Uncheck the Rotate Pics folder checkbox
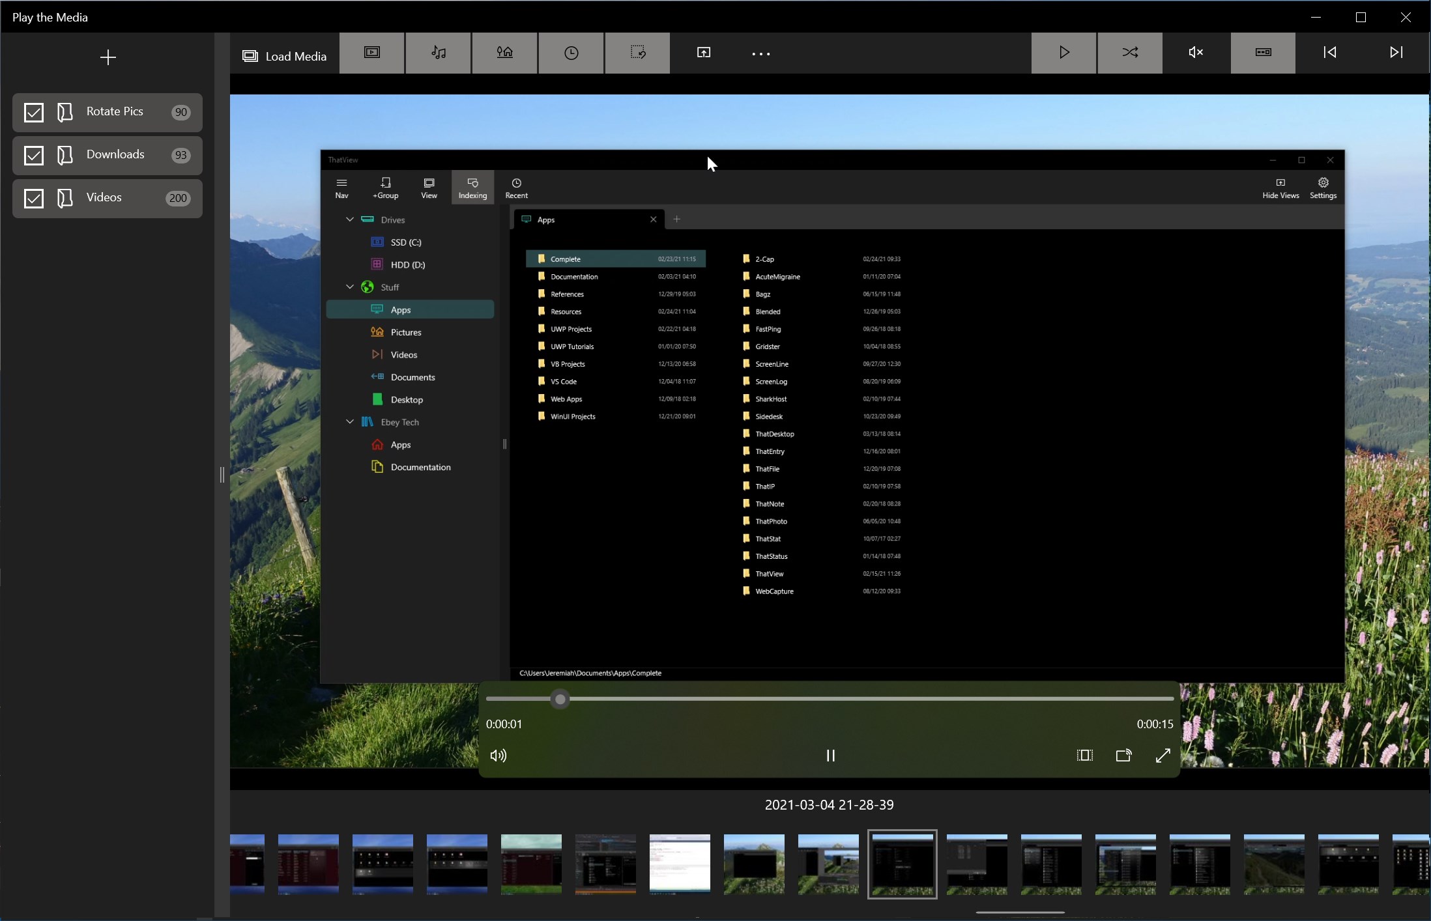 tap(34, 112)
